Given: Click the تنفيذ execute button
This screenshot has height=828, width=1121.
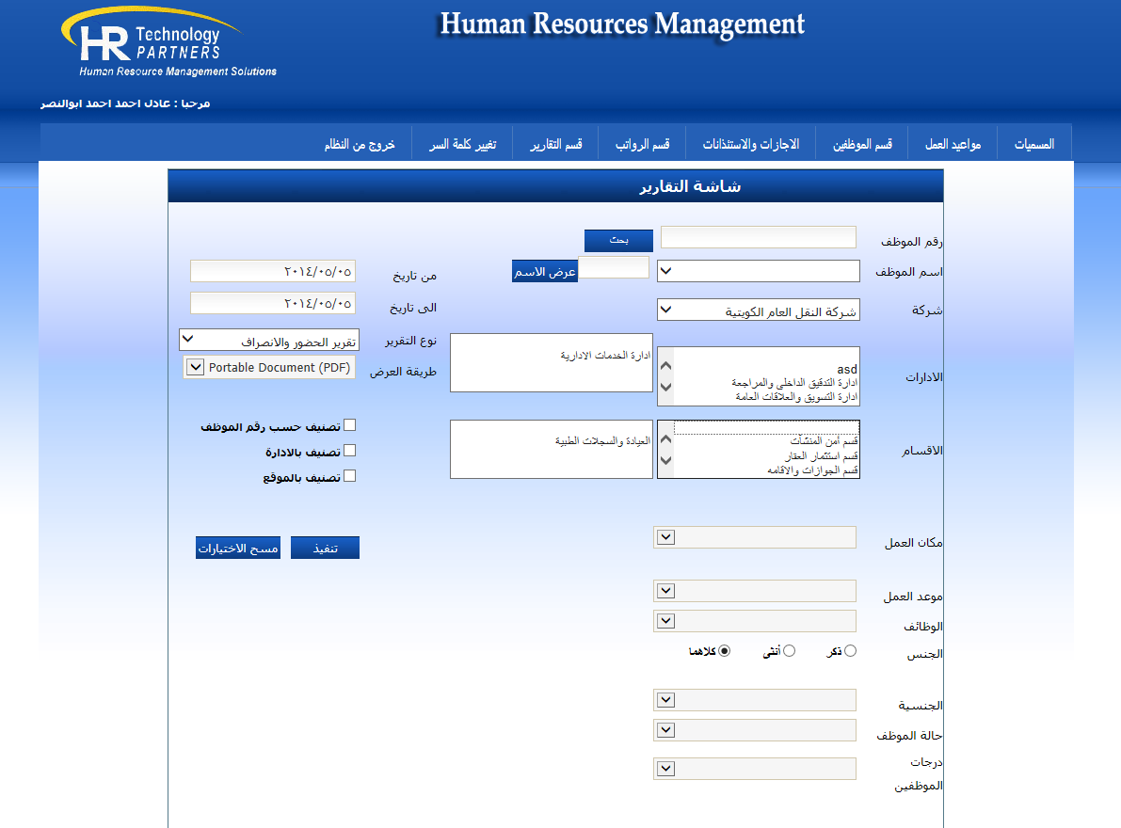Looking at the screenshot, I should pyautogui.click(x=325, y=548).
